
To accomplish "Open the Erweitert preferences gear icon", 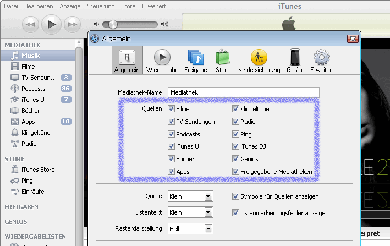I will click(322, 57).
